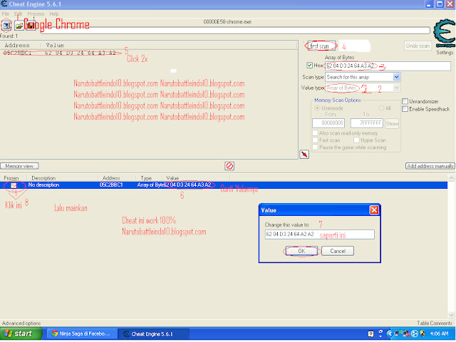456x342 pixels.
Task: Click the Change this value to field
Action: (x=320, y=234)
